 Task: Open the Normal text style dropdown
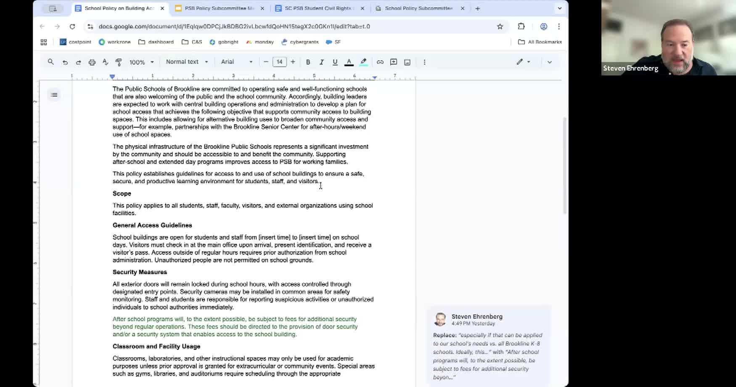[x=187, y=62]
